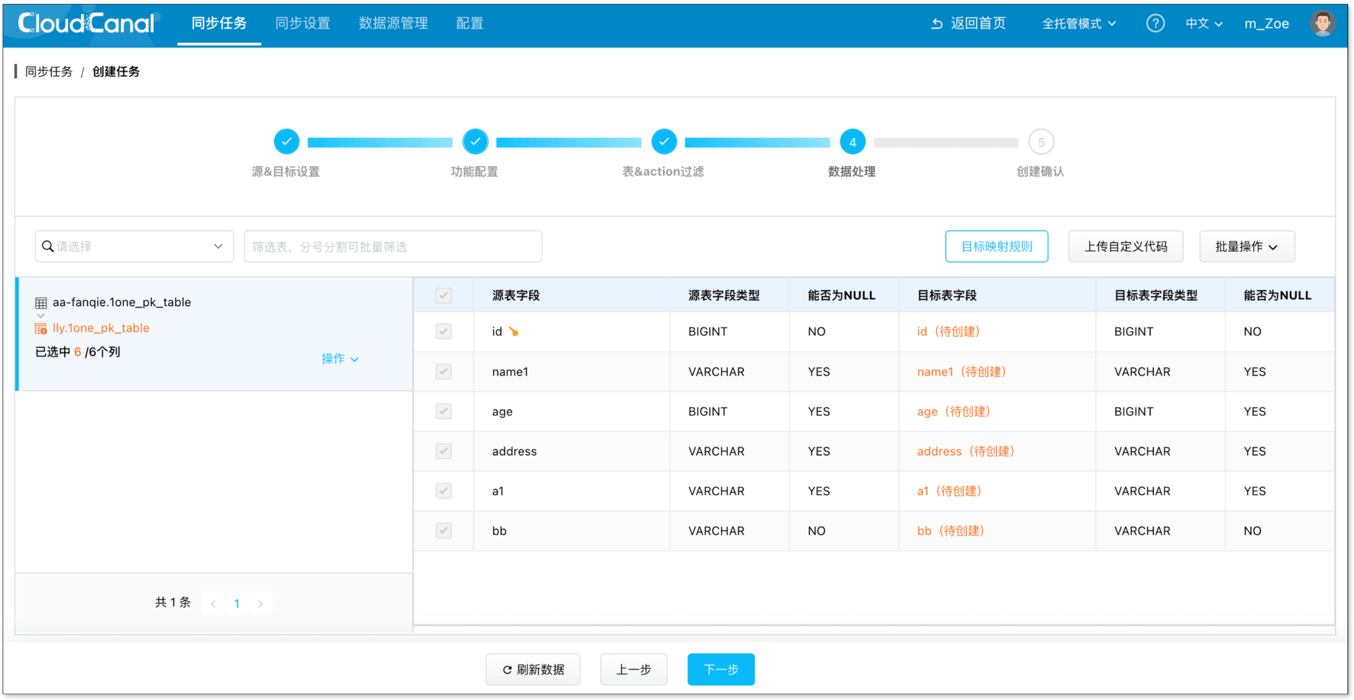Uncheck the bb field row checkbox
Viewport: 1354px width, 700px height.
(x=443, y=530)
